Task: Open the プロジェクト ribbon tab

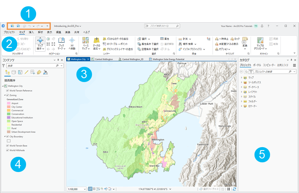Action: point(9,32)
